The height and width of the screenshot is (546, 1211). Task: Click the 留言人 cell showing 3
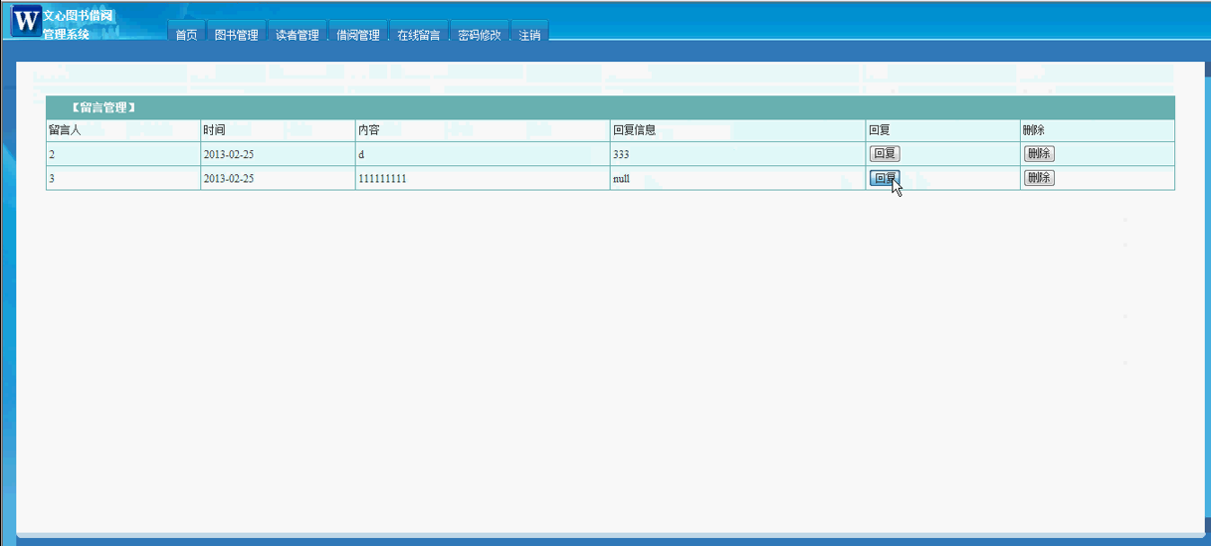pyautogui.click(x=123, y=178)
